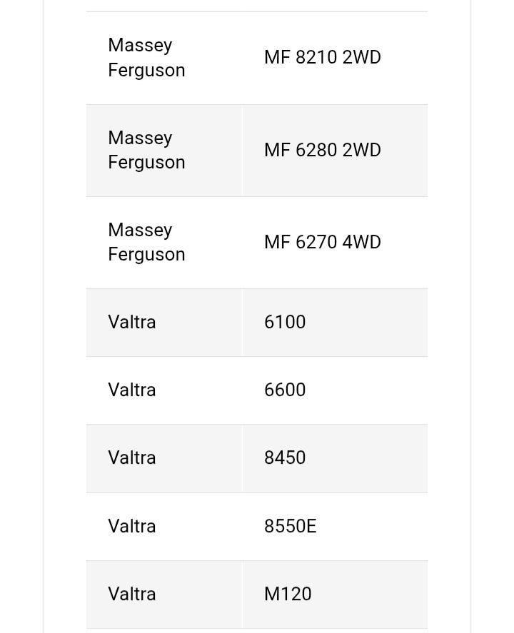This screenshot has width=514, height=633.
Task: Click the word Ferguson beside MF 6280
Action: pos(146,162)
